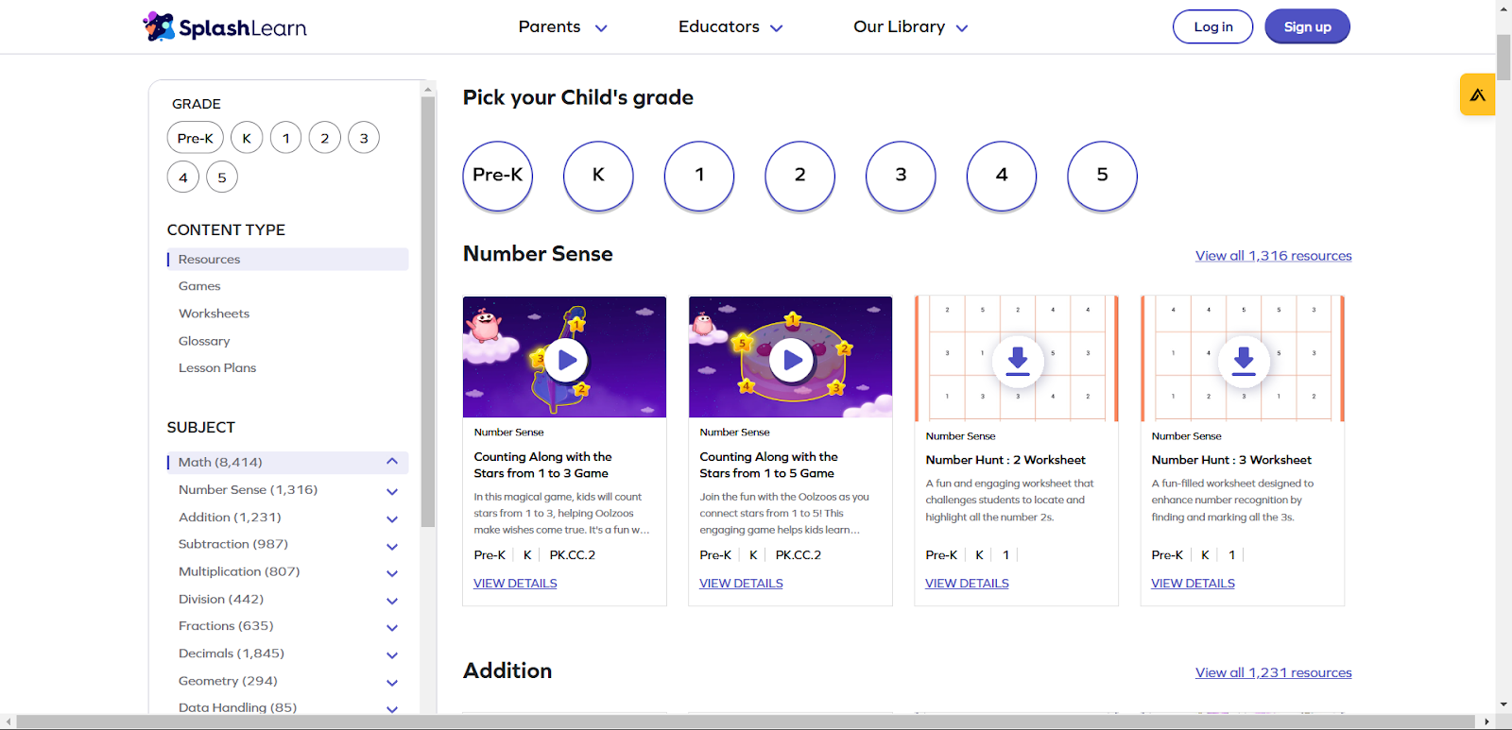Image resolution: width=1512 pixels, height=730 pixels.
Task: Choose grade 5 in main grade picker
Action: [x=1102, y=176]
